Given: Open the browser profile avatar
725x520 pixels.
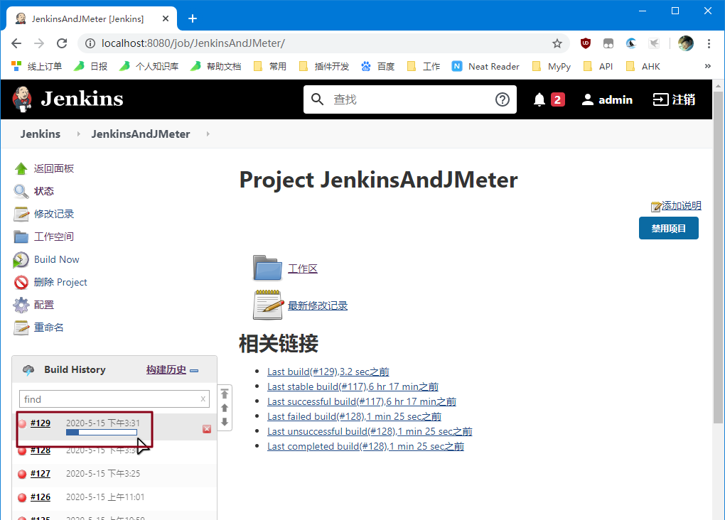Looking at the screenshot, I should (x=685, y=43).
